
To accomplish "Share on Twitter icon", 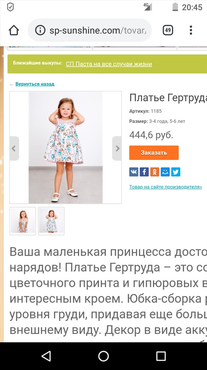I will click(176, 172).
